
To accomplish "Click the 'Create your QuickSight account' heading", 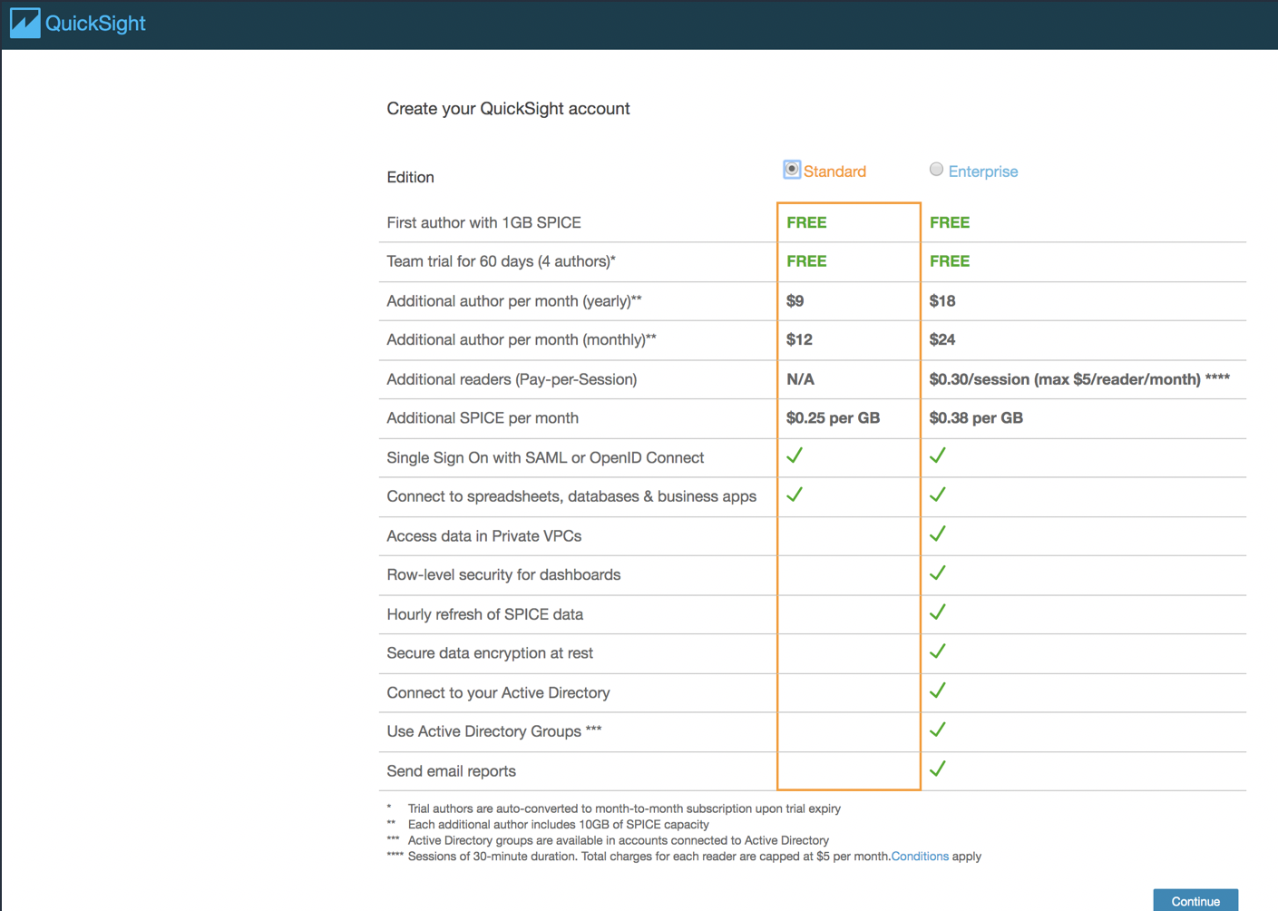I will [x=508, y=109].
